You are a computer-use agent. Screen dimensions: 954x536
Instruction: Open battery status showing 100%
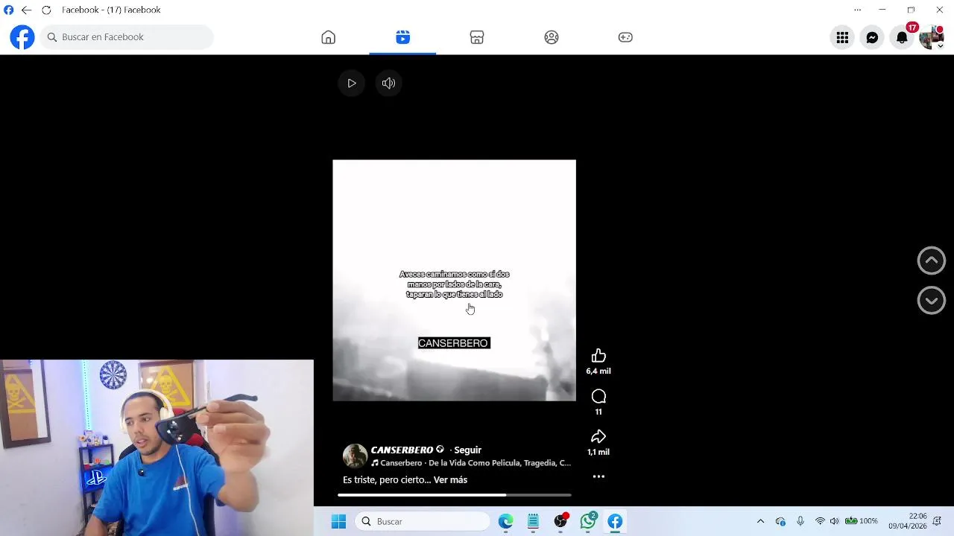[x=861, y=521]
